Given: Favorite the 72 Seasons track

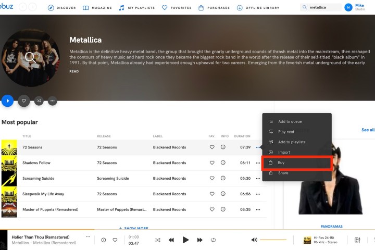Looking at the screenshot, I should click(x=212, y=147).
